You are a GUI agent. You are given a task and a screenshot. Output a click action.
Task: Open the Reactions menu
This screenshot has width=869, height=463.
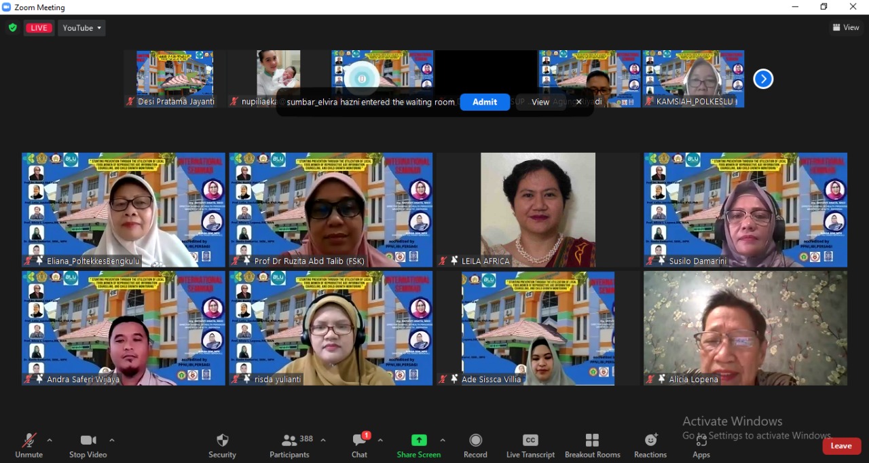(x=650, y=445)
